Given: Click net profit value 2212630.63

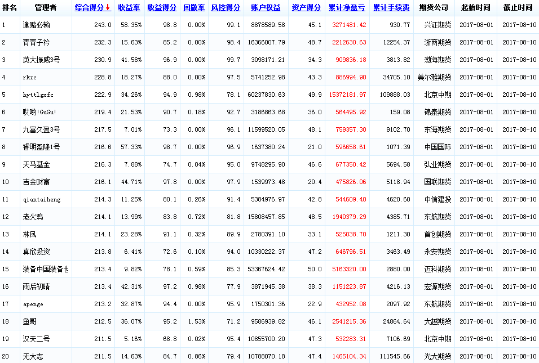Looking at the screenshot, I should point(349,43).
